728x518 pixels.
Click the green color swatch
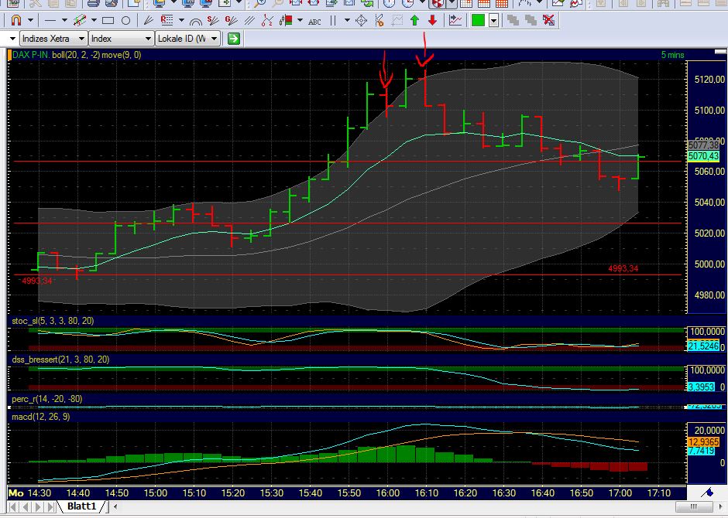479,21
